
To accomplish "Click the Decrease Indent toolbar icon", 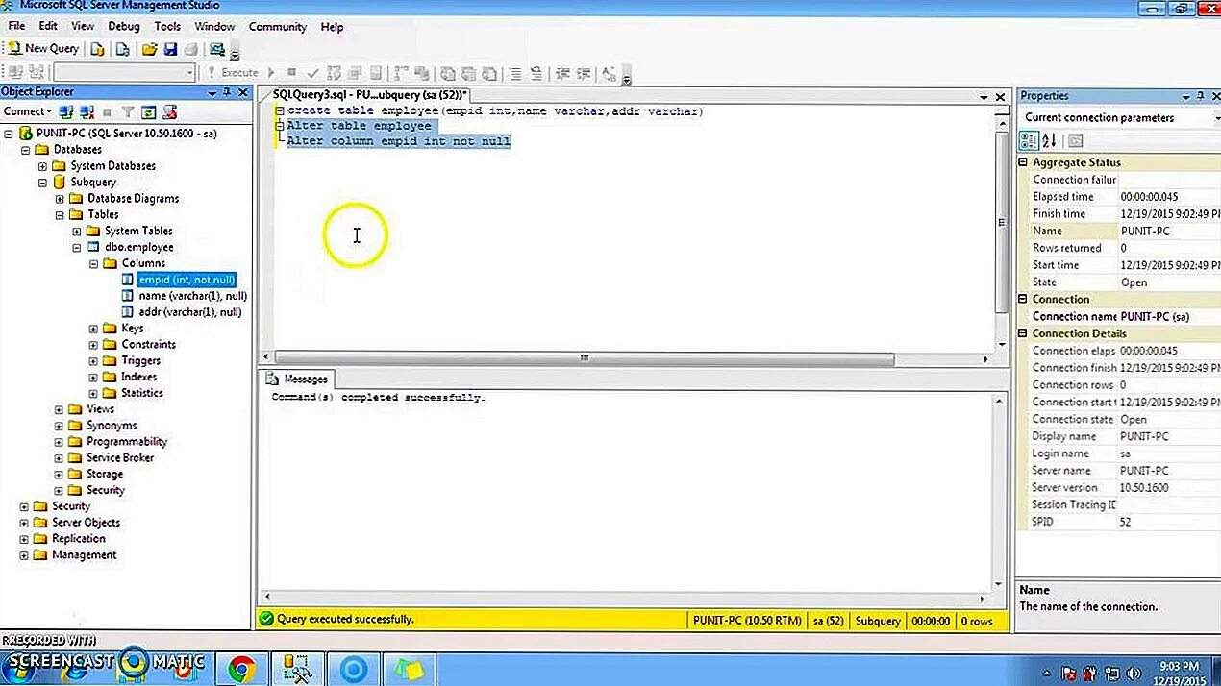I will (562, 72).
